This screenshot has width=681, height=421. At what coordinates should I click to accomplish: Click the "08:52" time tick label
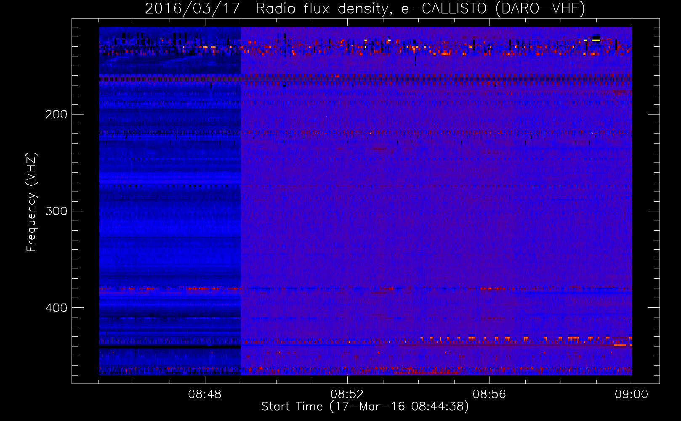(x=347, y=394)
